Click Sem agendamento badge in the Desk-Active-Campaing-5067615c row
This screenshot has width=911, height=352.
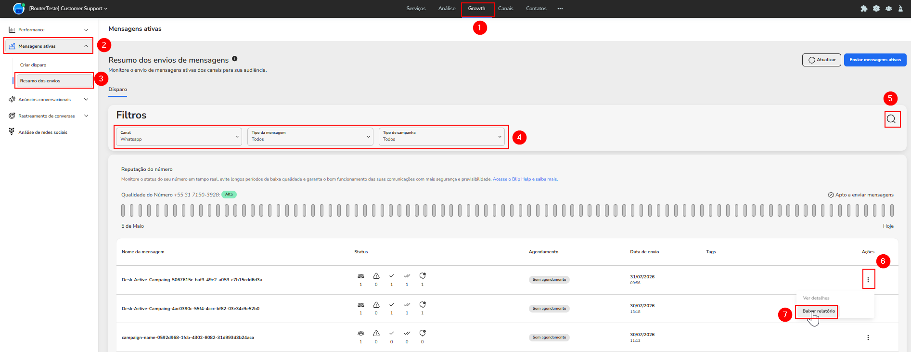click(x=549, y=280)
